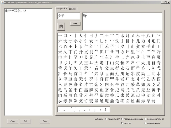Choose the порядковая с начала radio option
171x128 pixels.
(x=122, y=119)
